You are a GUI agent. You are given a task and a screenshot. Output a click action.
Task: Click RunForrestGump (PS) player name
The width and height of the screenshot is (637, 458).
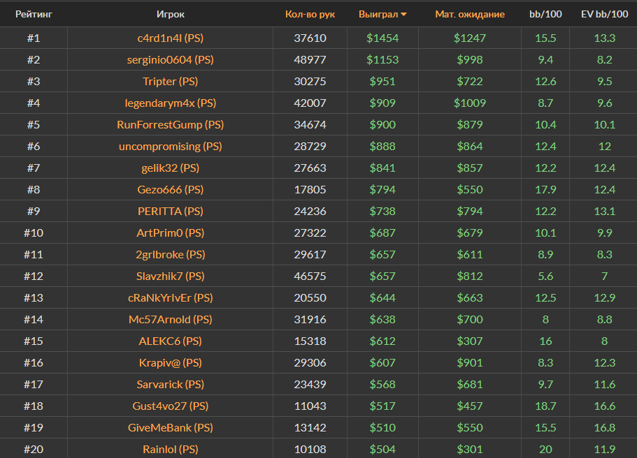[171, 125]
